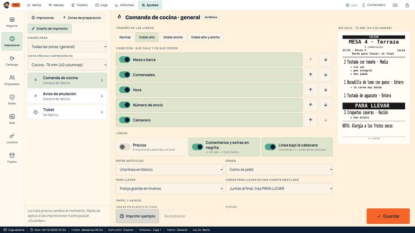Open the Negocio sidebar section
415x233 pixels.
coord(12,22)
